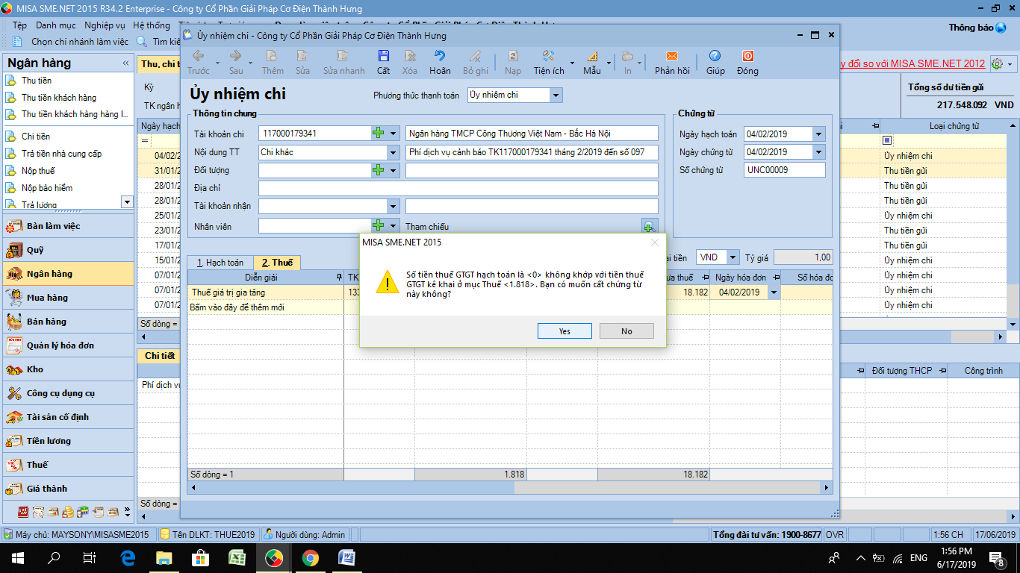
Task: Click the Sửa nhanh quick edit icon
Action: click(x=343, y=56)
